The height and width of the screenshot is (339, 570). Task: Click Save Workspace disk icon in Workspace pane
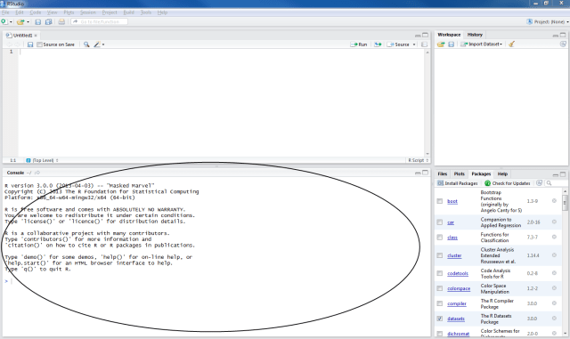click(x=451, y=44)
